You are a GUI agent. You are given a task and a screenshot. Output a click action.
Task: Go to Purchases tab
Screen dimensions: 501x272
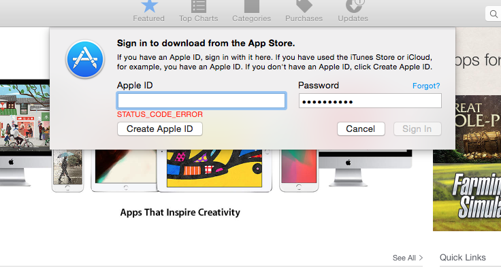304,12
